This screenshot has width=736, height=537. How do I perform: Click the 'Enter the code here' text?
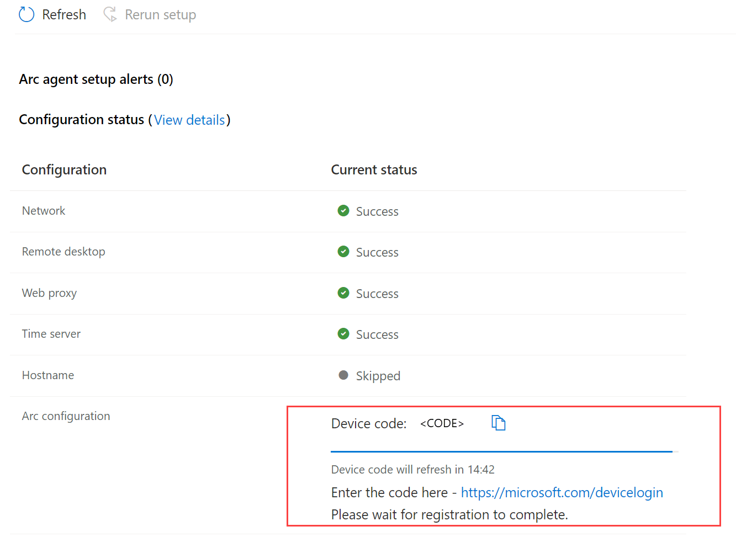389,492
